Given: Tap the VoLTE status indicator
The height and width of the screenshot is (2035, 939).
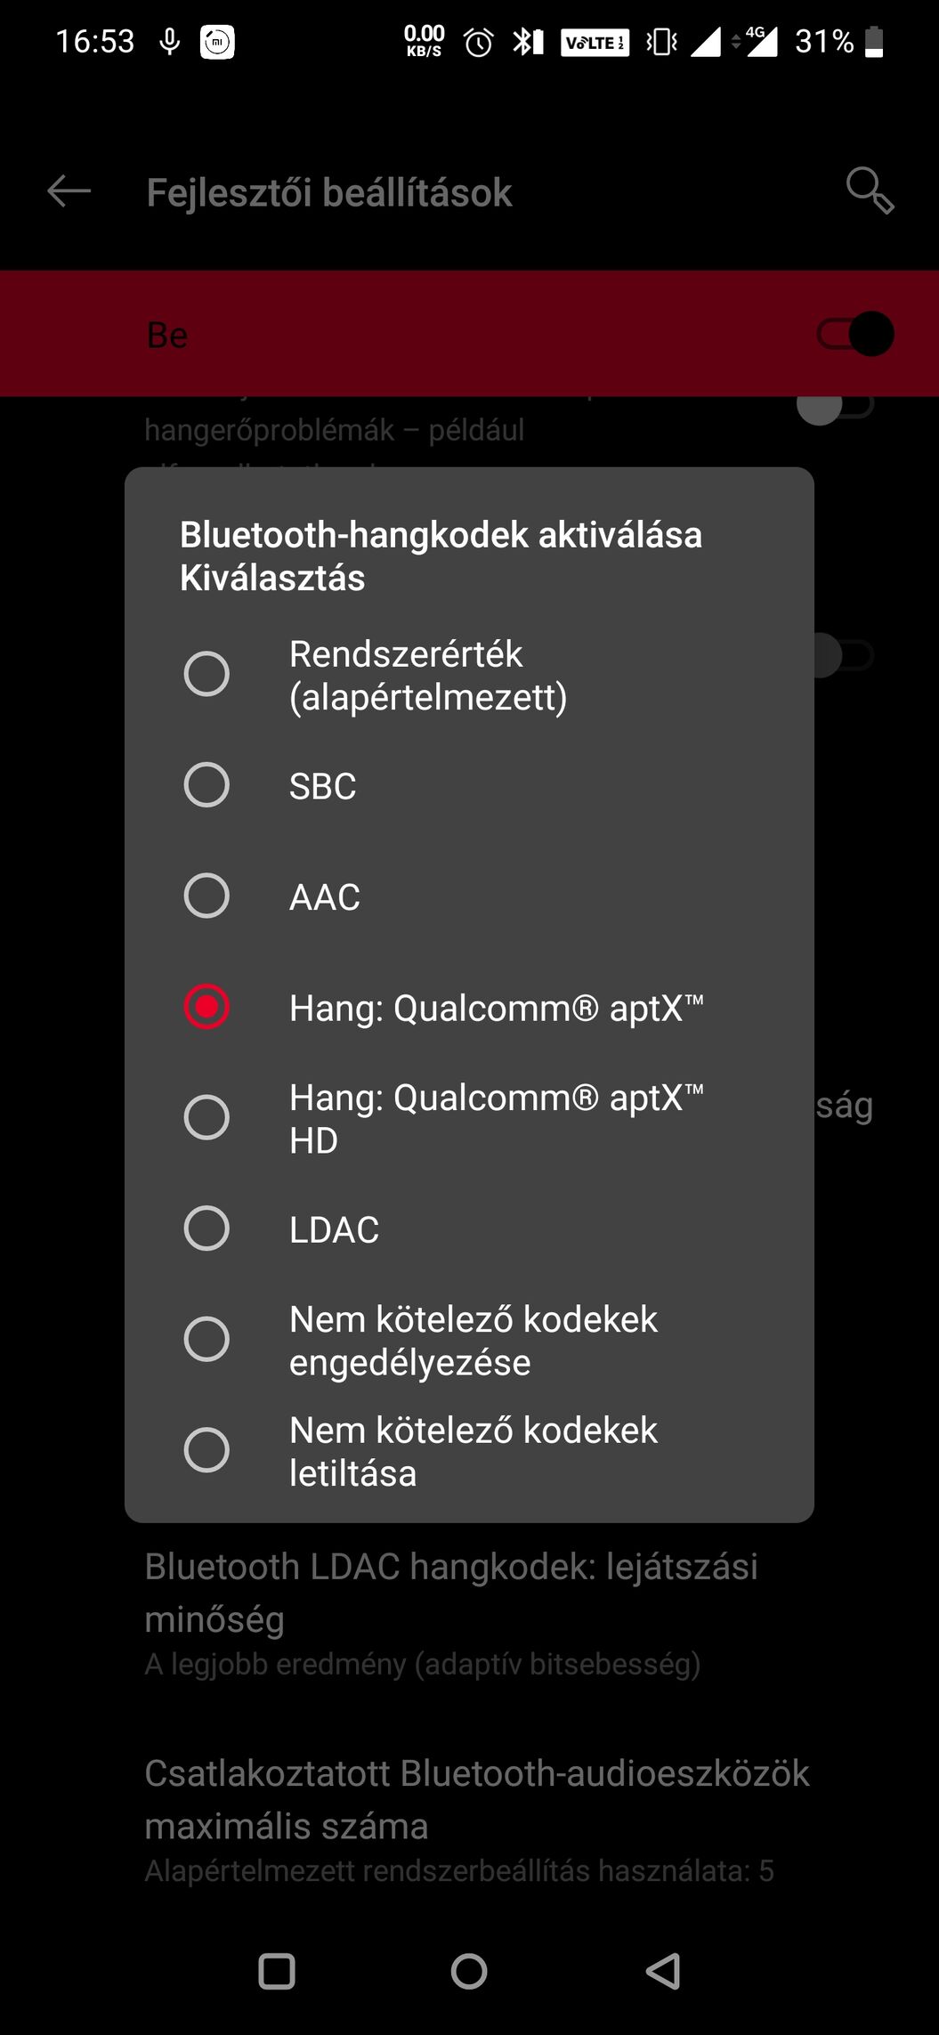Looking at the screenshot, I should point(595,43).
